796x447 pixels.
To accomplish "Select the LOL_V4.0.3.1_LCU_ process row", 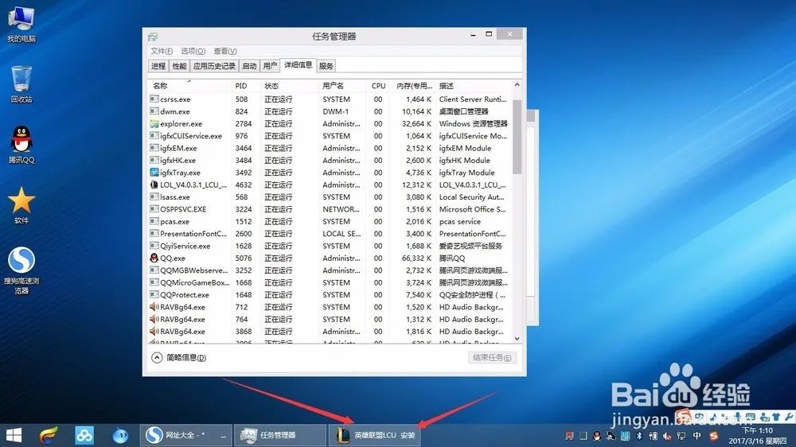I will [x=330, y=185].
